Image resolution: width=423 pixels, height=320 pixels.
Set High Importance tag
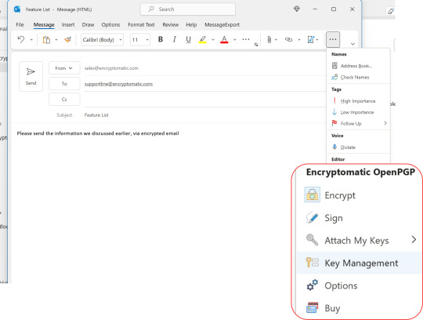(x=358, y=101)
